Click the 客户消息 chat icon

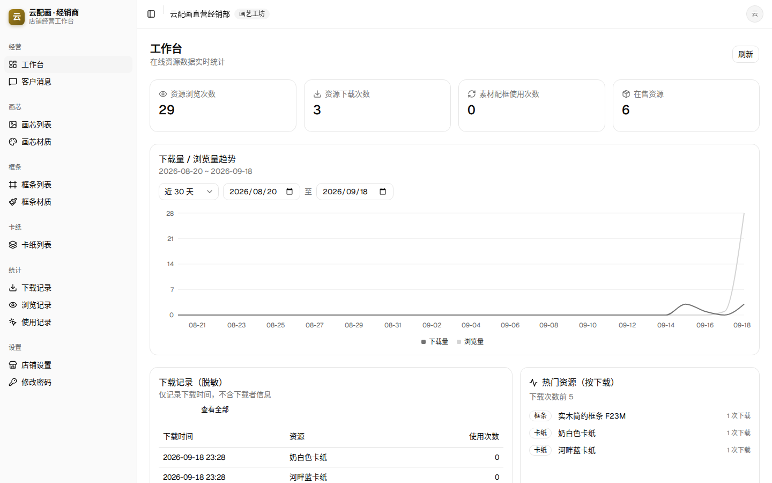coord(13,82)
